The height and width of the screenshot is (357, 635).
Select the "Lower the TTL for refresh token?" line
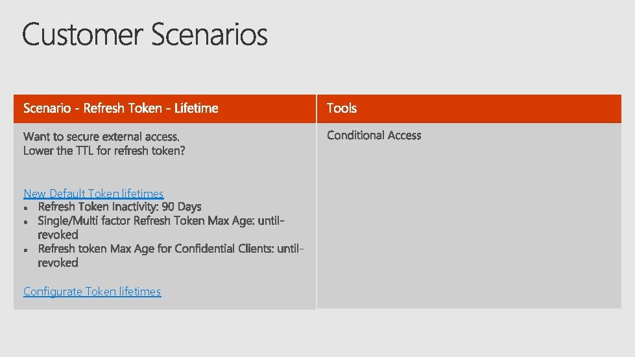[104, 150]
